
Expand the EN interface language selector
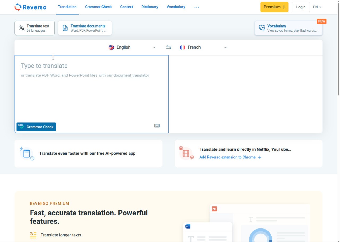point(317,7)
